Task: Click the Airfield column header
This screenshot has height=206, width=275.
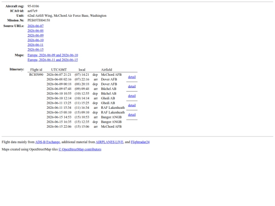Action: click(x=106, y=70)
